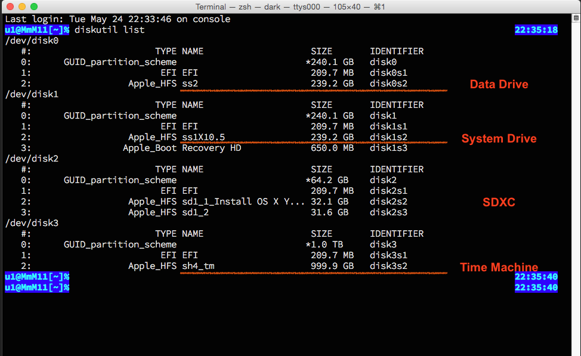
Task: Click the 'Apple_Boot' type text
Action: [x=150, y=148]
